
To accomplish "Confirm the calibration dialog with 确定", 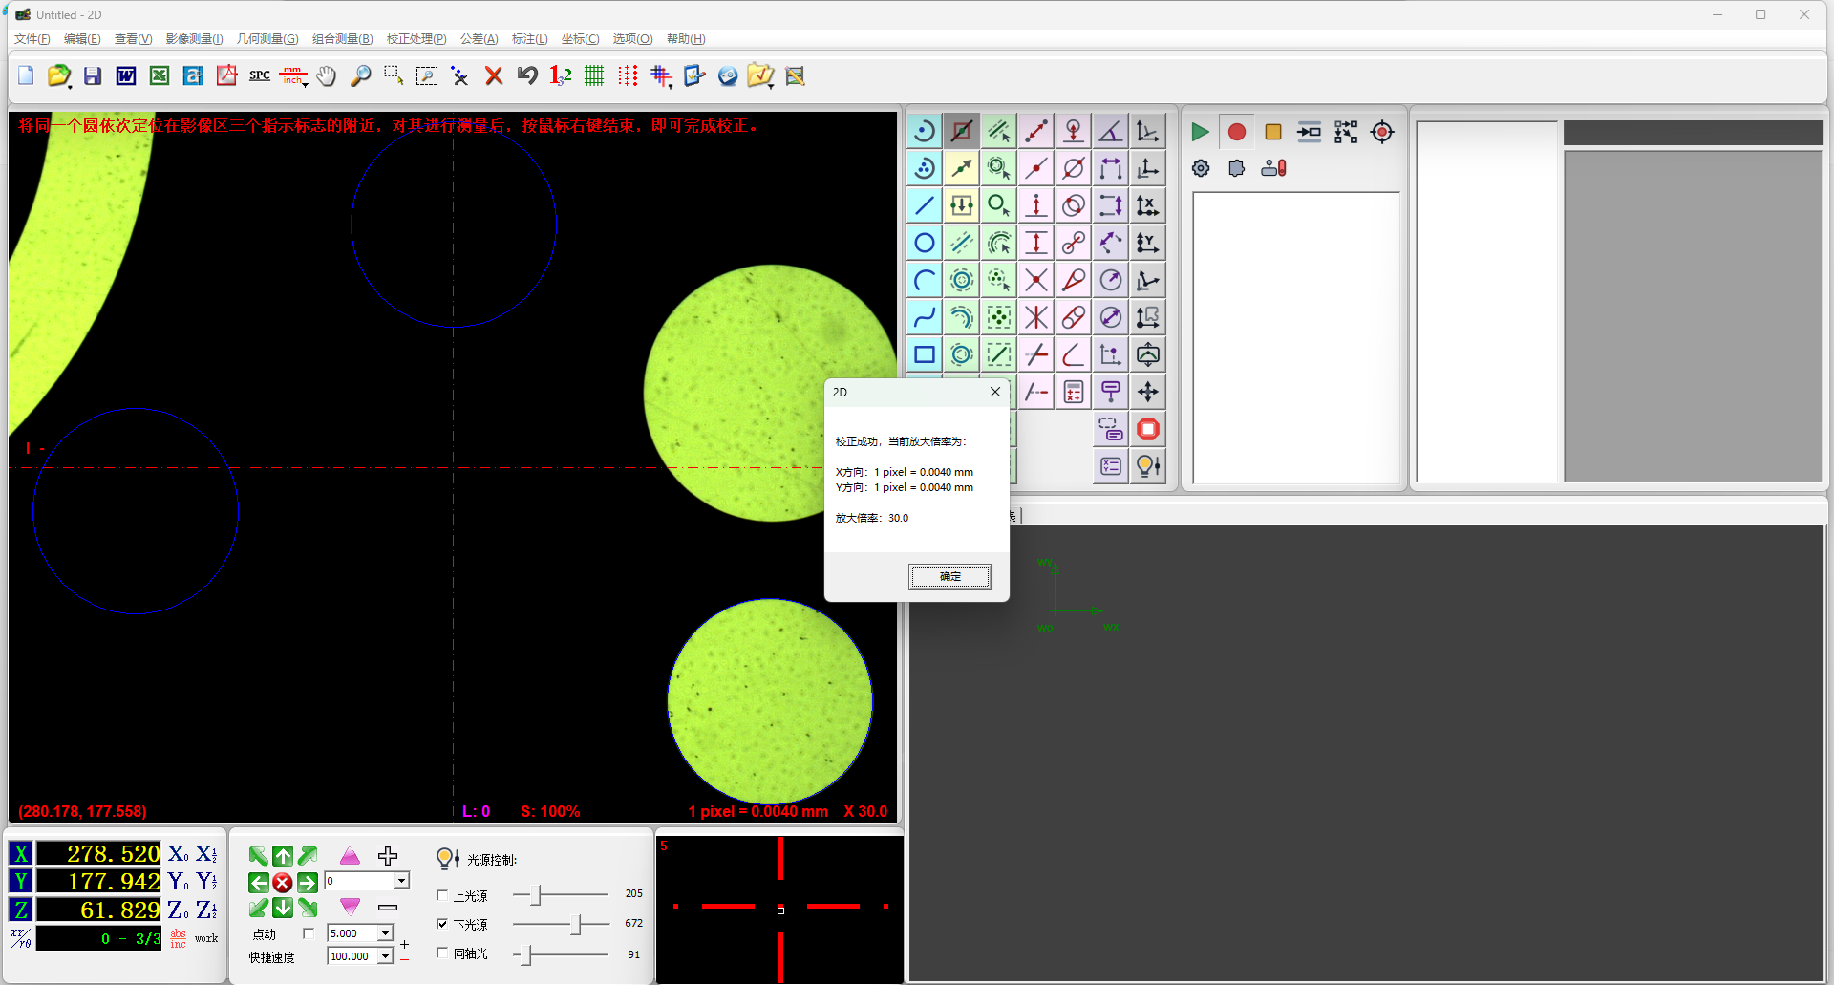I will tap(950, 576).
